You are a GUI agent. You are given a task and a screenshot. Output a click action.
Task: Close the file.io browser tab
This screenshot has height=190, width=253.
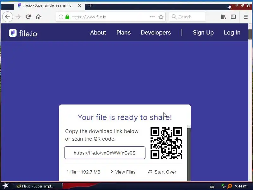coord(79,5)
